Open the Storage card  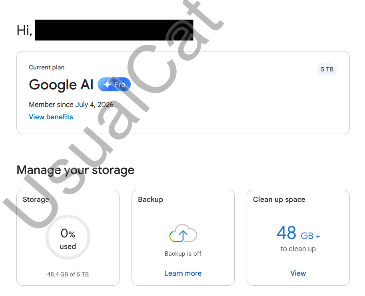tap(68, 238)
